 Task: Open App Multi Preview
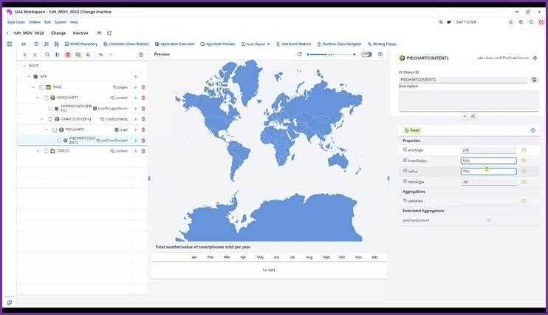pos(218,44)
